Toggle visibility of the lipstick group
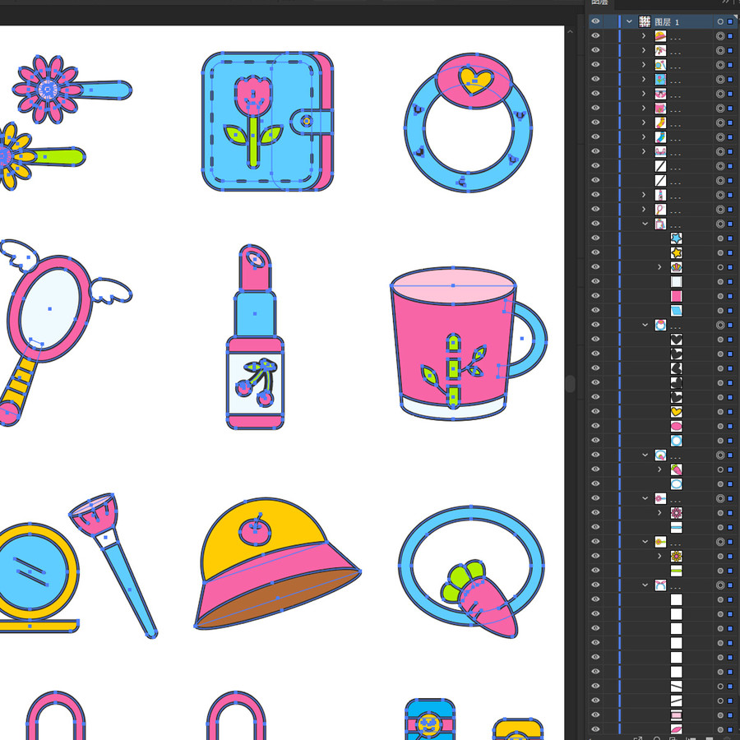 [x=595, y=195]
